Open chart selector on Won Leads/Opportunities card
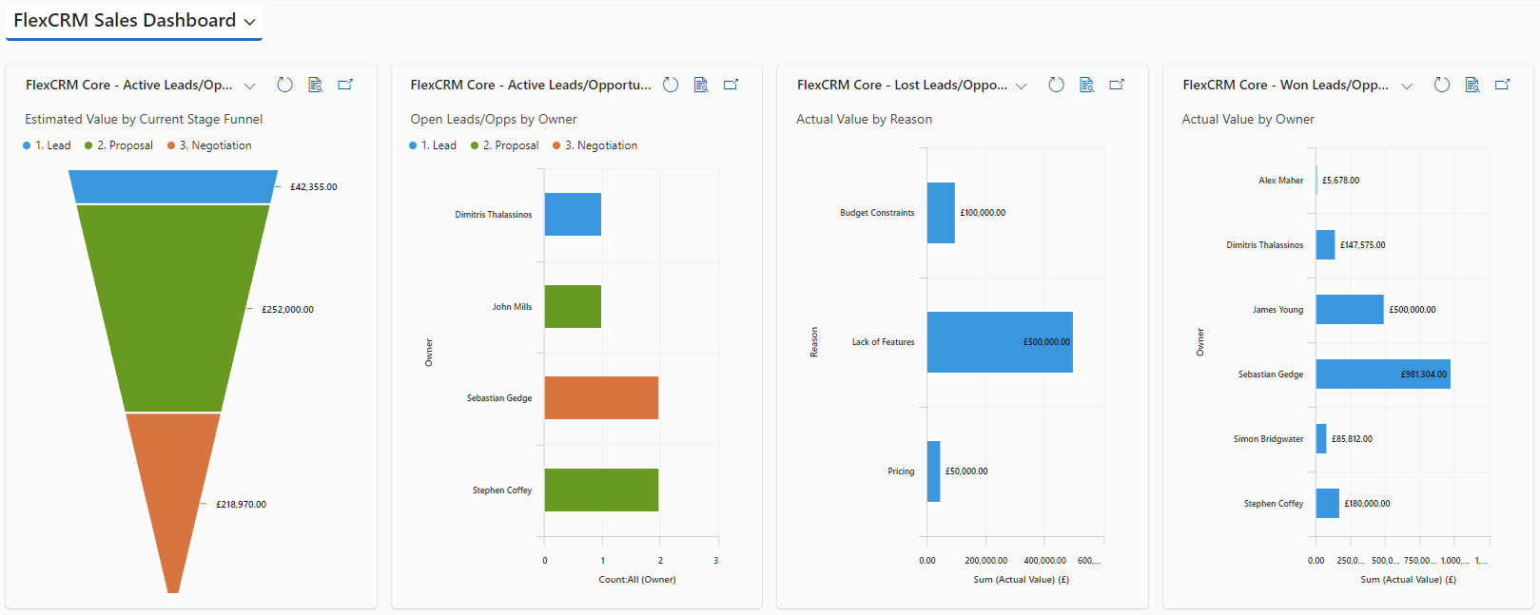This screenshot has width=1540, height=615. 1407,86
